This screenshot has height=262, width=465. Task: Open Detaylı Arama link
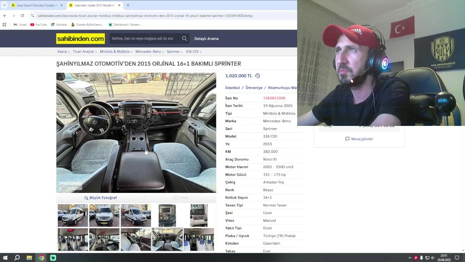pyautogui.click(x=206, y=39)
